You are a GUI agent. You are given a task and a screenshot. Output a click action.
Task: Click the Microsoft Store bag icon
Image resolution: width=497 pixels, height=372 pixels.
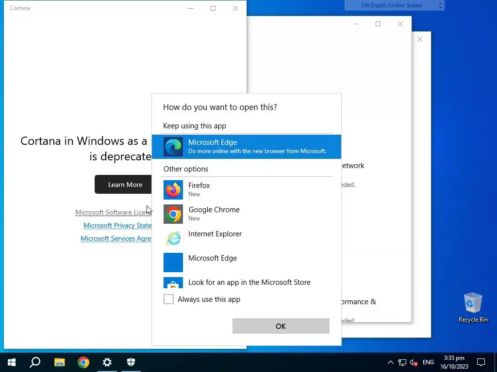[x=173, y=282]
